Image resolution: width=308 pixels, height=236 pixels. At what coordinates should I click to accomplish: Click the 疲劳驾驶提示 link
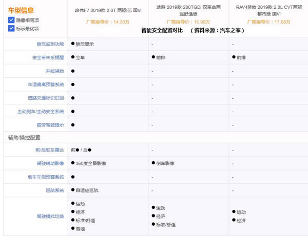[50, 125]
